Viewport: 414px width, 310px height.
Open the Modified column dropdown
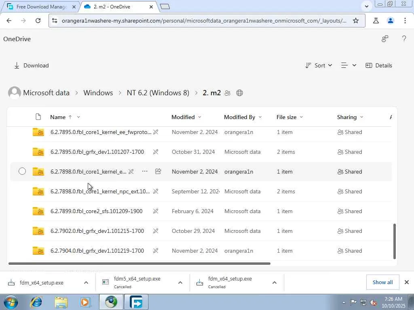click(x=200, y=117)
